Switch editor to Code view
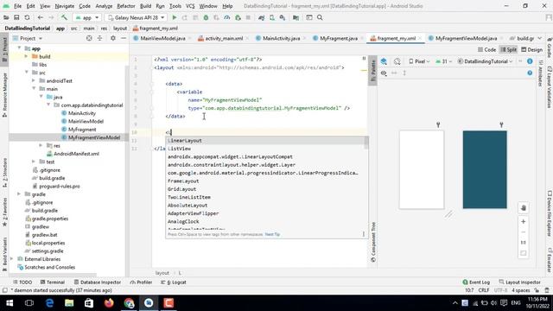This screenshot has width=553, height=311. pos(486,50)
